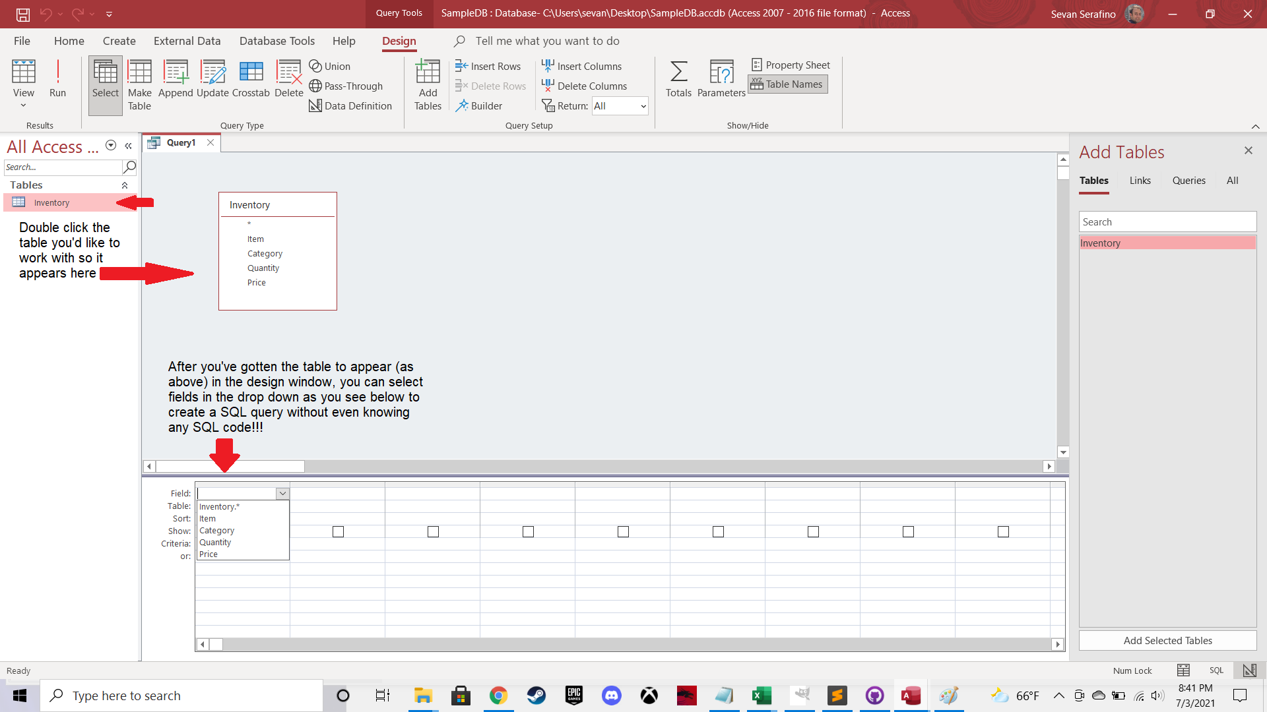Switch to the External Data tab
Viewport: 1267px width, 712px height.
[x=187, y=41]
